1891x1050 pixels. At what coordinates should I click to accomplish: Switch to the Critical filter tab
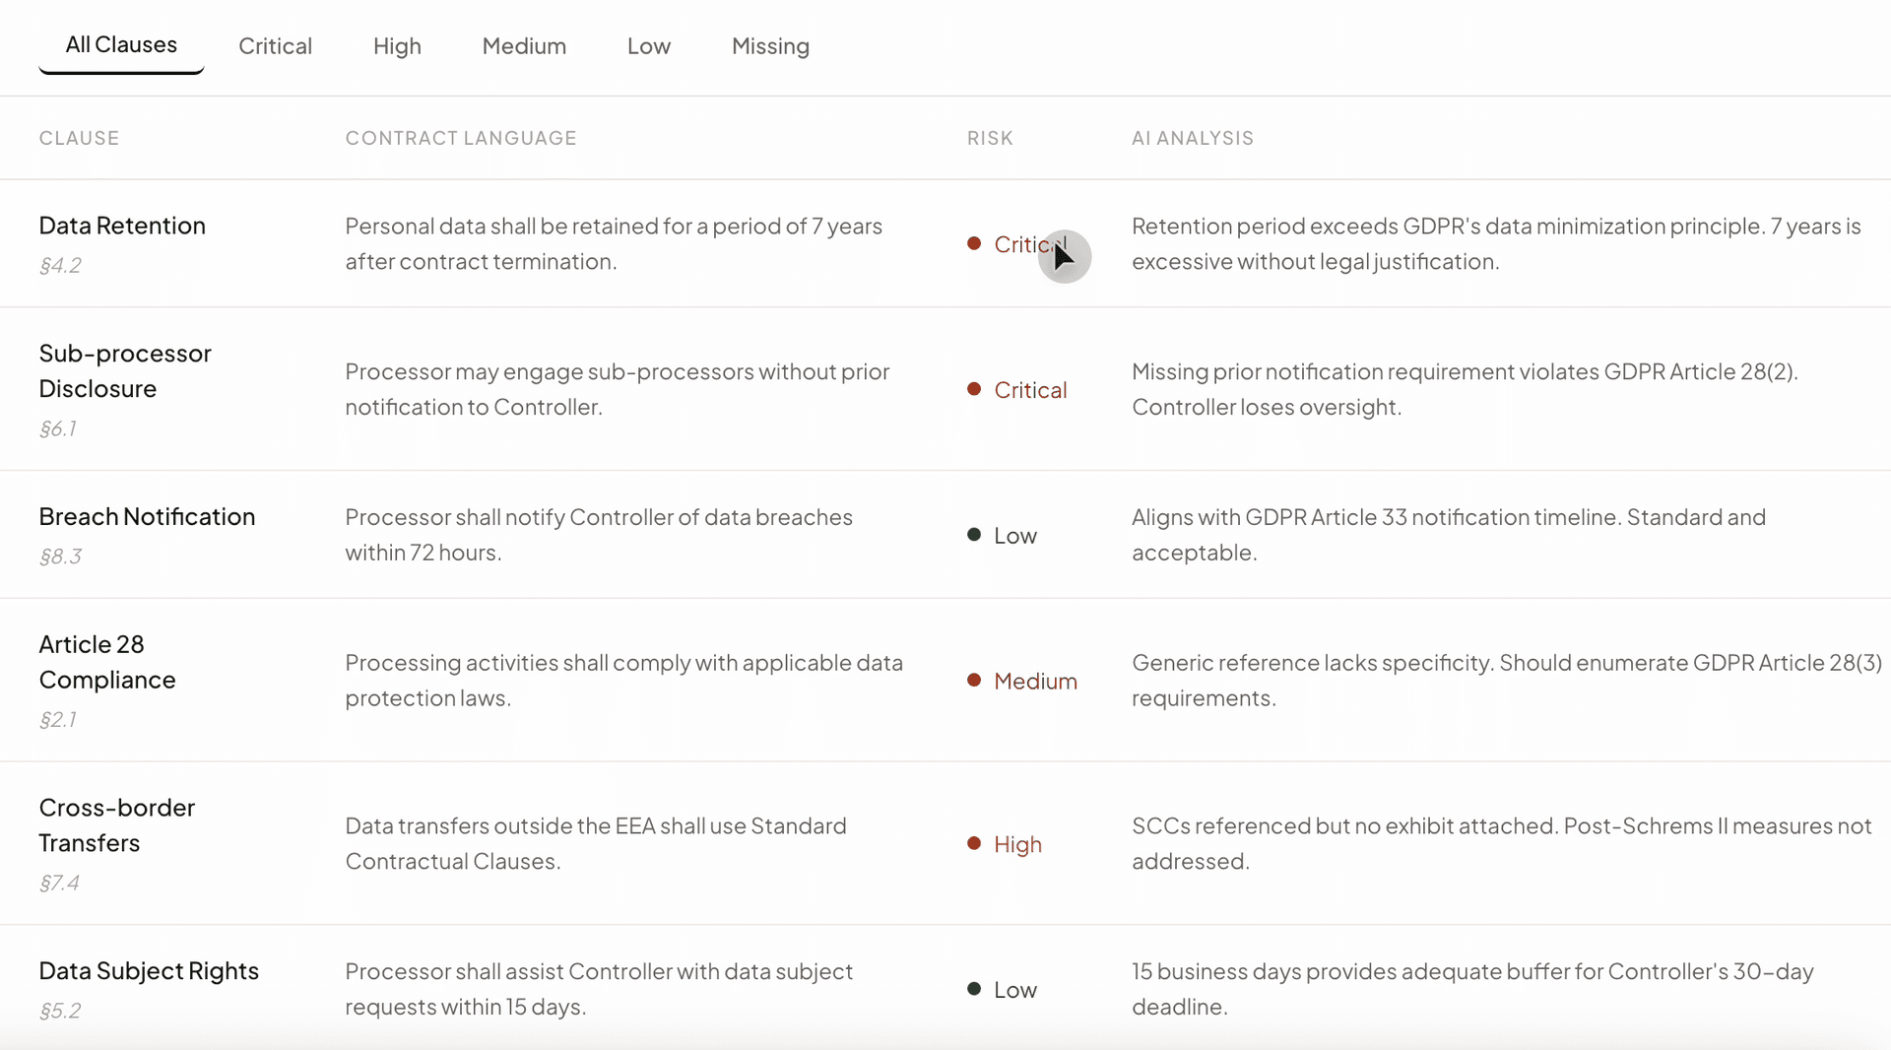pyautogui.click(x=275, y=45)
